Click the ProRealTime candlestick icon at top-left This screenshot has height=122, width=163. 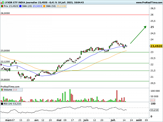click(3, 2)
